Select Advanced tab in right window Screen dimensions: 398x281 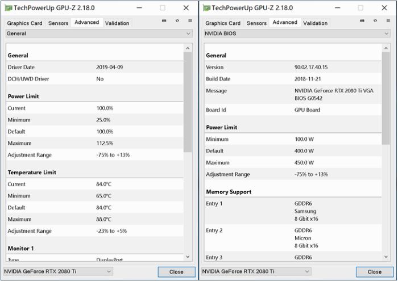pos(285,22)
